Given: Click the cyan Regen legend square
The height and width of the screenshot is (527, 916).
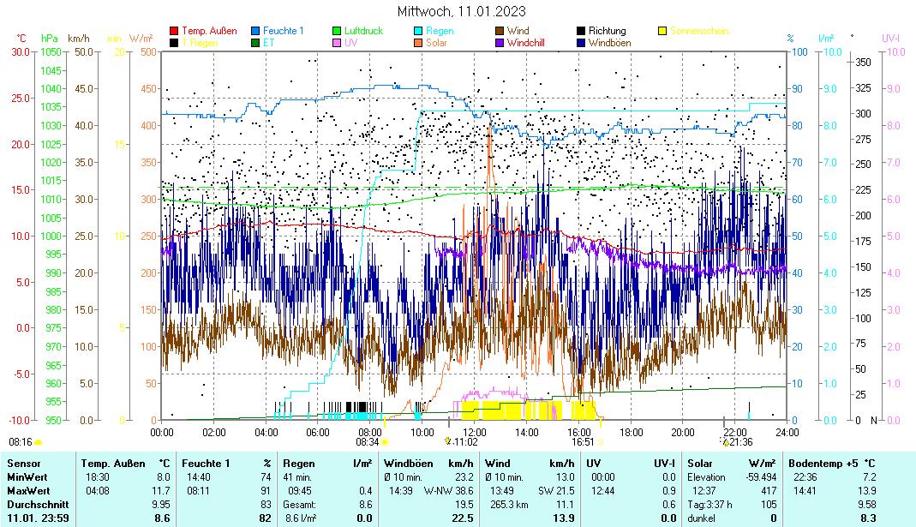Looking at the screenshot, I should click(x=418, y=31).
